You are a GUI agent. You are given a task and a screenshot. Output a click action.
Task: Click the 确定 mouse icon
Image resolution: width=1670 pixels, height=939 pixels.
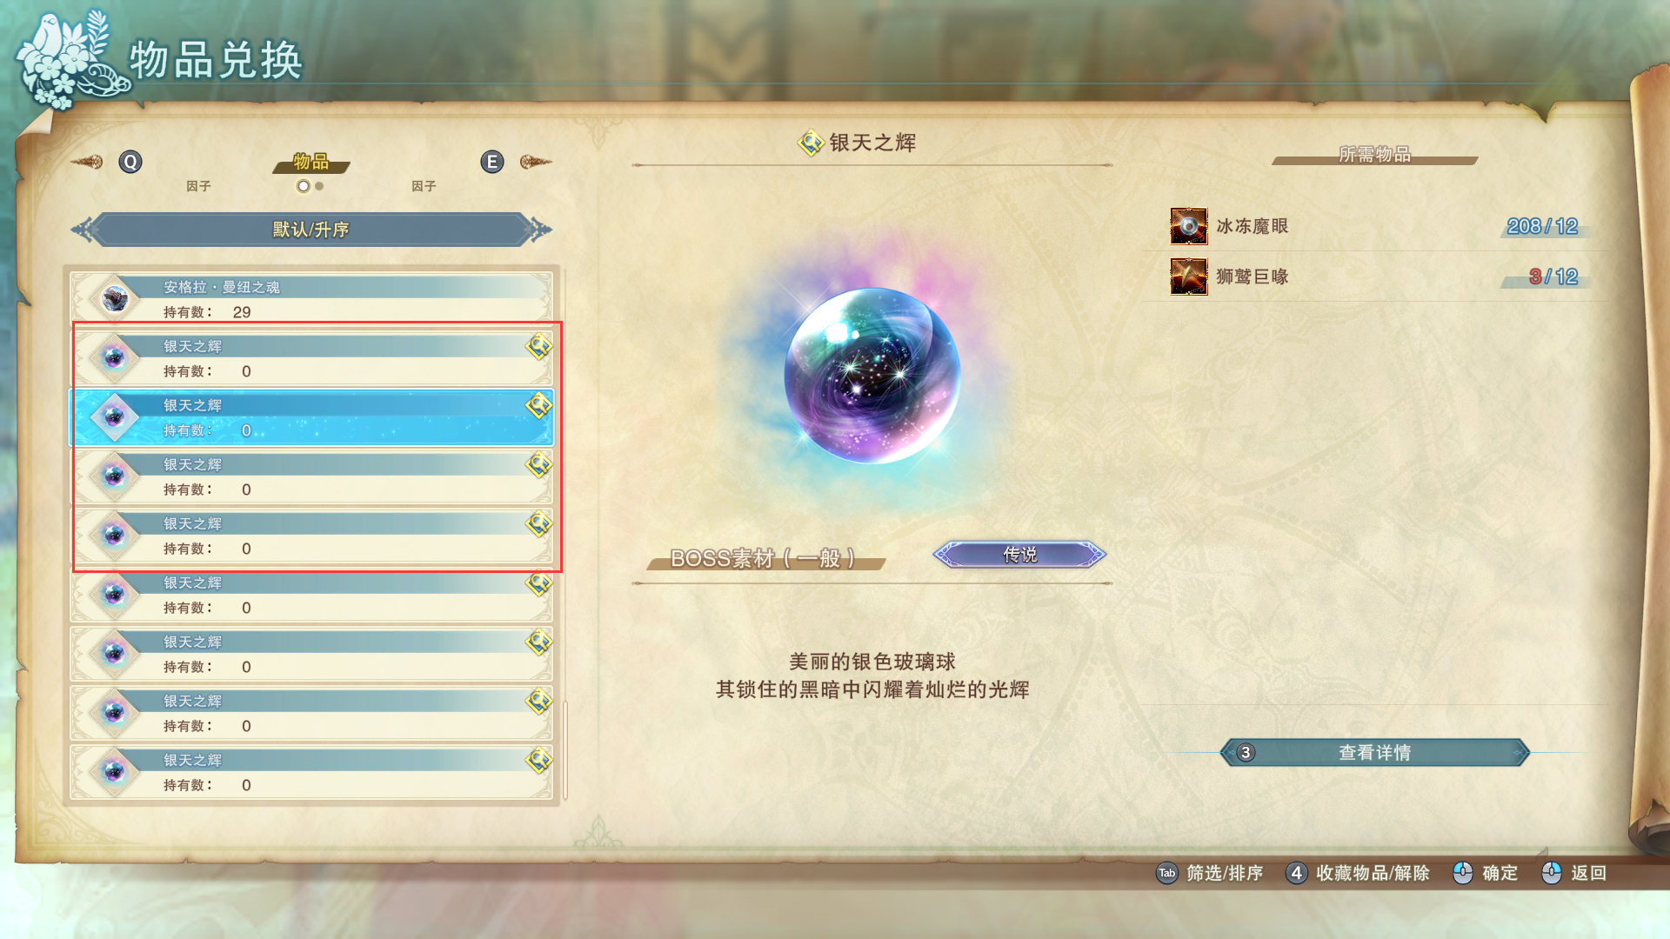(1463, 873)
